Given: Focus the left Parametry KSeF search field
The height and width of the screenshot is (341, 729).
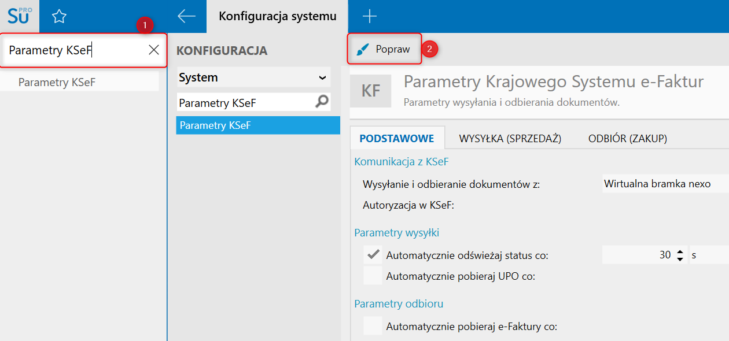Looking at the screenshot, I should click(75, 50).
